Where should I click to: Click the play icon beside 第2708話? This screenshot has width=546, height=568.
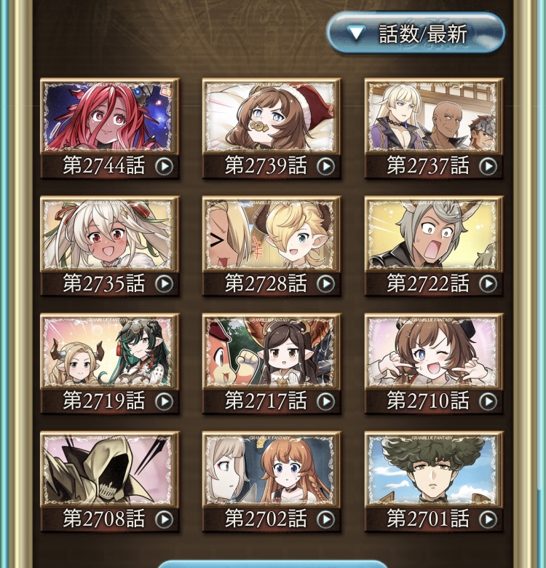click(x=164, y=519)
